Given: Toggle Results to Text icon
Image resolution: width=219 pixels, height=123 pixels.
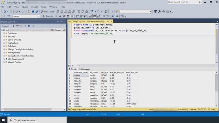Looking at the screenshot, I should point(91,16).
